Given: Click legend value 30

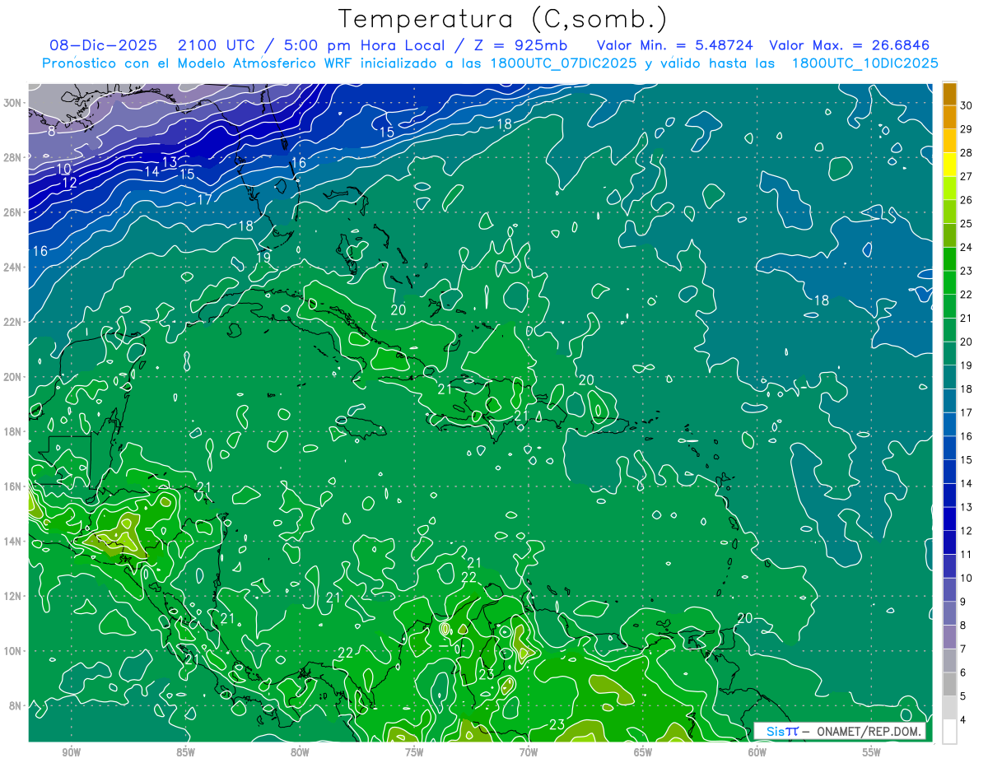Looking at the screenshot, I should (x=966, y=105).
